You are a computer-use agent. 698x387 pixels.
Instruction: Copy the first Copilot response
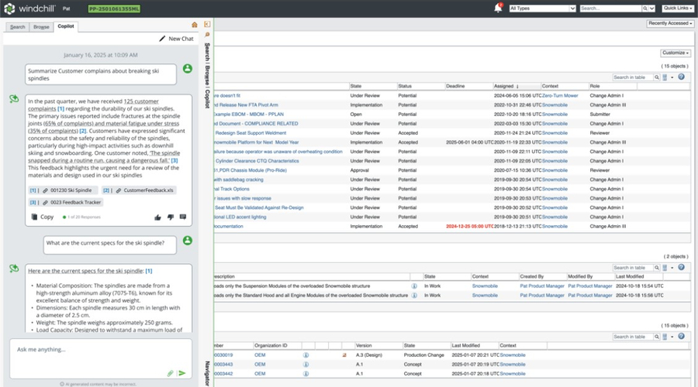43,217
